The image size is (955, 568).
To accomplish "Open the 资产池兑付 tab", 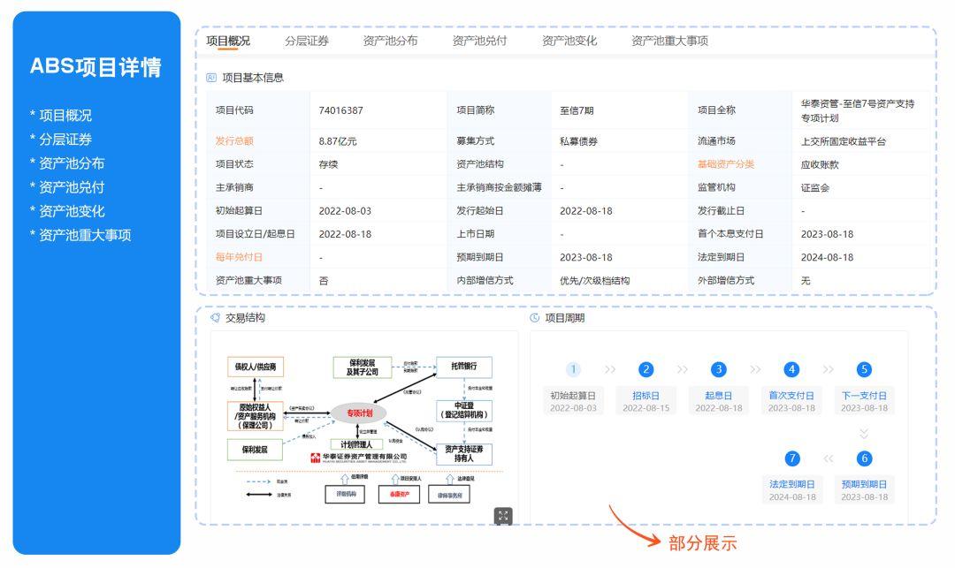I will (x=480, y=40).
